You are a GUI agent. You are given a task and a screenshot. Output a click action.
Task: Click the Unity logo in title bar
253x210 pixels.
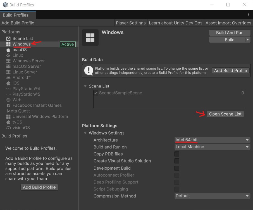point(5,5)
